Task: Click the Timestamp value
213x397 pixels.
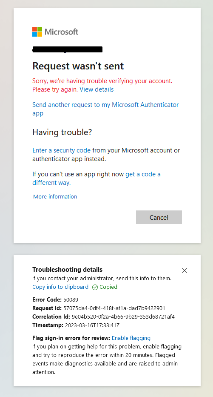Action: coord(92,325)
